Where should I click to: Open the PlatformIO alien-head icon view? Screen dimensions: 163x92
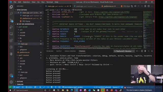[11, 54]
